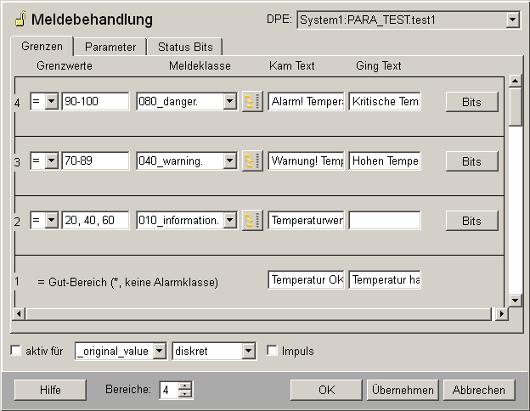Open operator dropdown in row 2
530x411 pixels.
pos(51,220)
